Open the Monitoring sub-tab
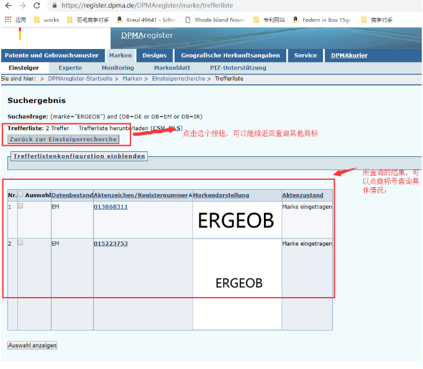This screenshot has width=423, height=369. (117, 68)
